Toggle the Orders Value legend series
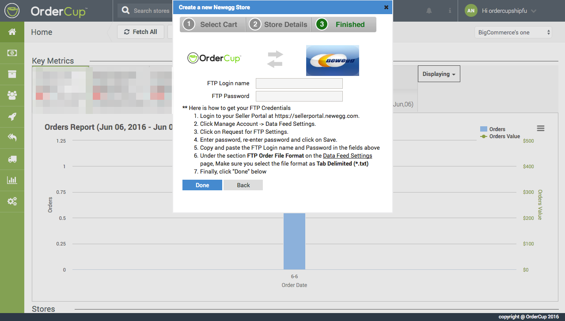The image size is (565, 321). click(500, 136)
